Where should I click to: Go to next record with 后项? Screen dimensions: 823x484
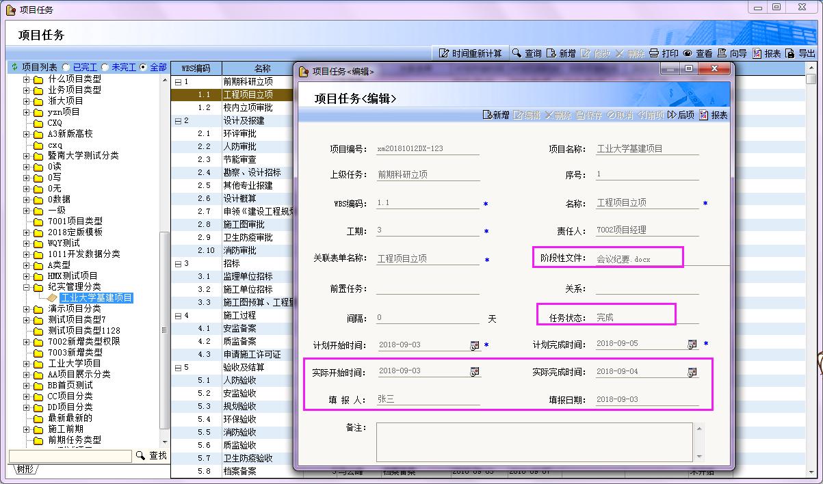(681, 116)
